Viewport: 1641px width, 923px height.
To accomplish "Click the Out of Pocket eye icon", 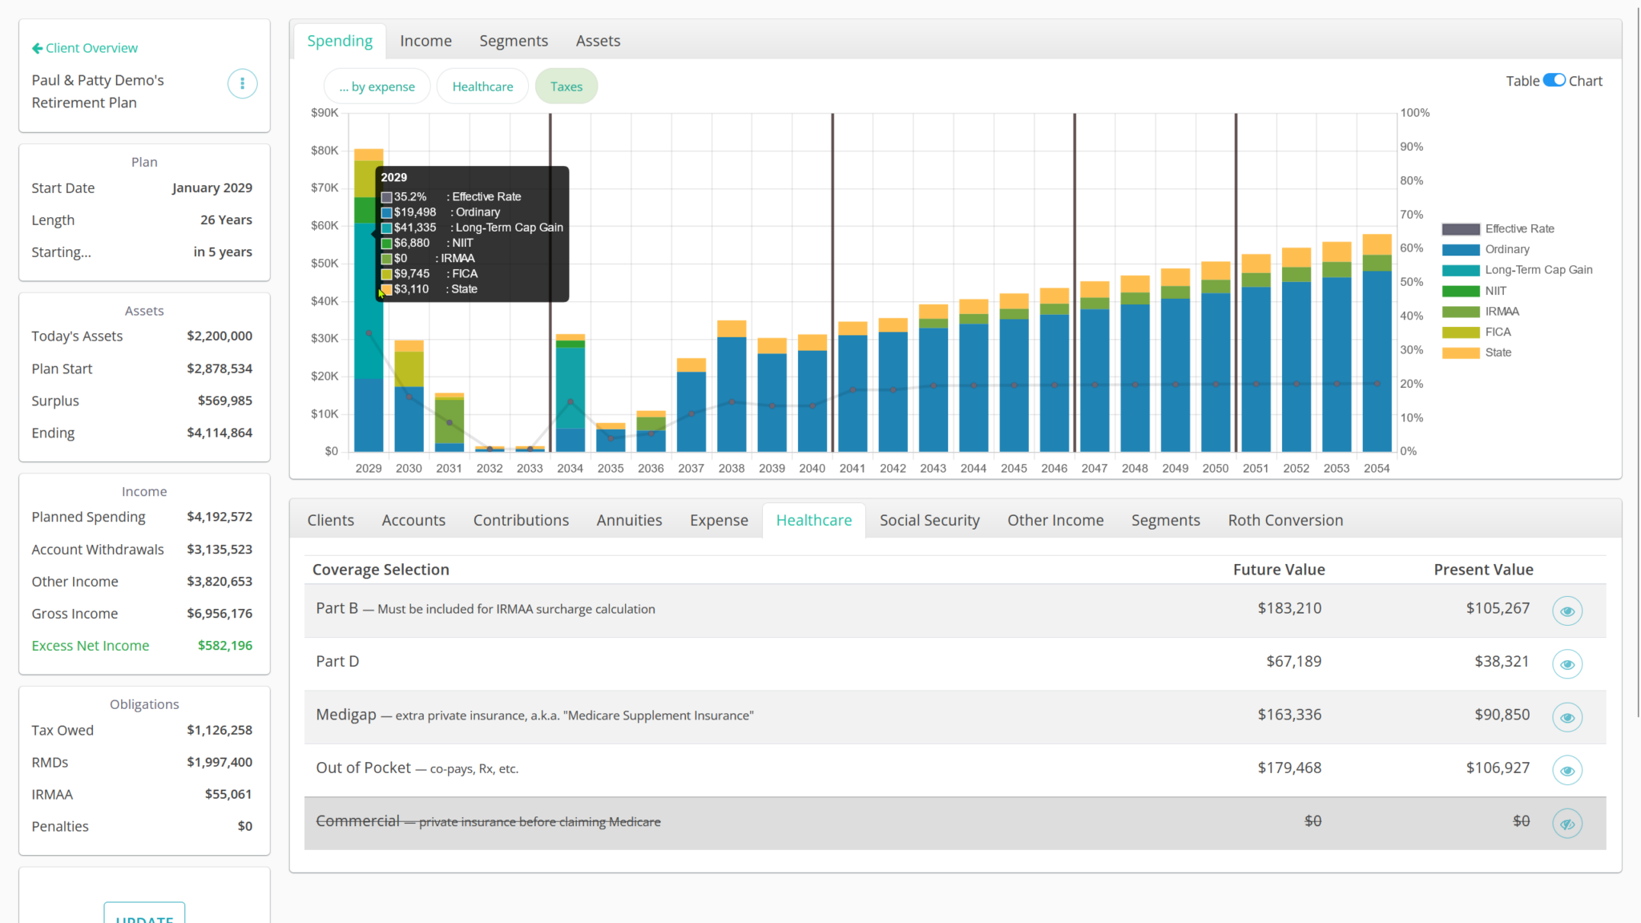I will pyautogui.click(x=1566, y=771).
